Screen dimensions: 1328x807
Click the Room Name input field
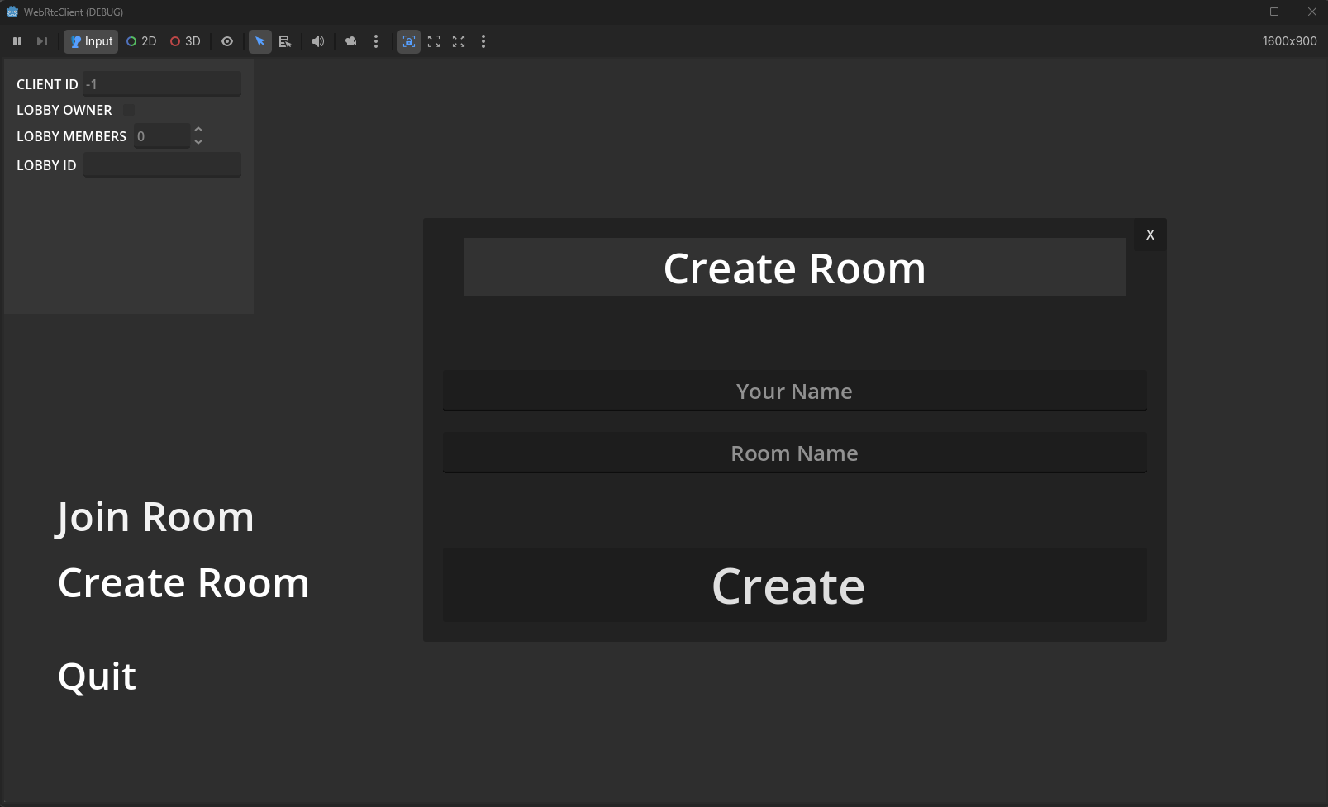(x=793, y=453)
